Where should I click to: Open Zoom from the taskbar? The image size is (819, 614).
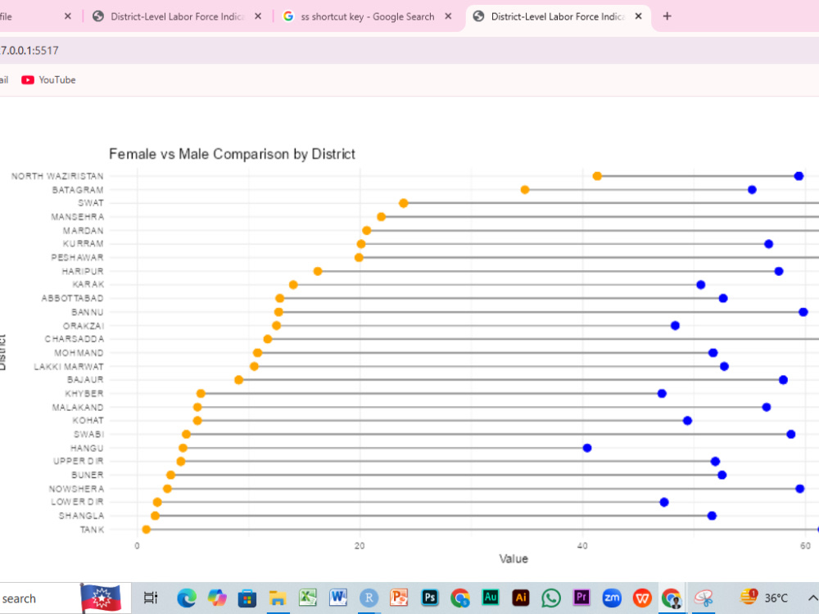click(612, 598)
